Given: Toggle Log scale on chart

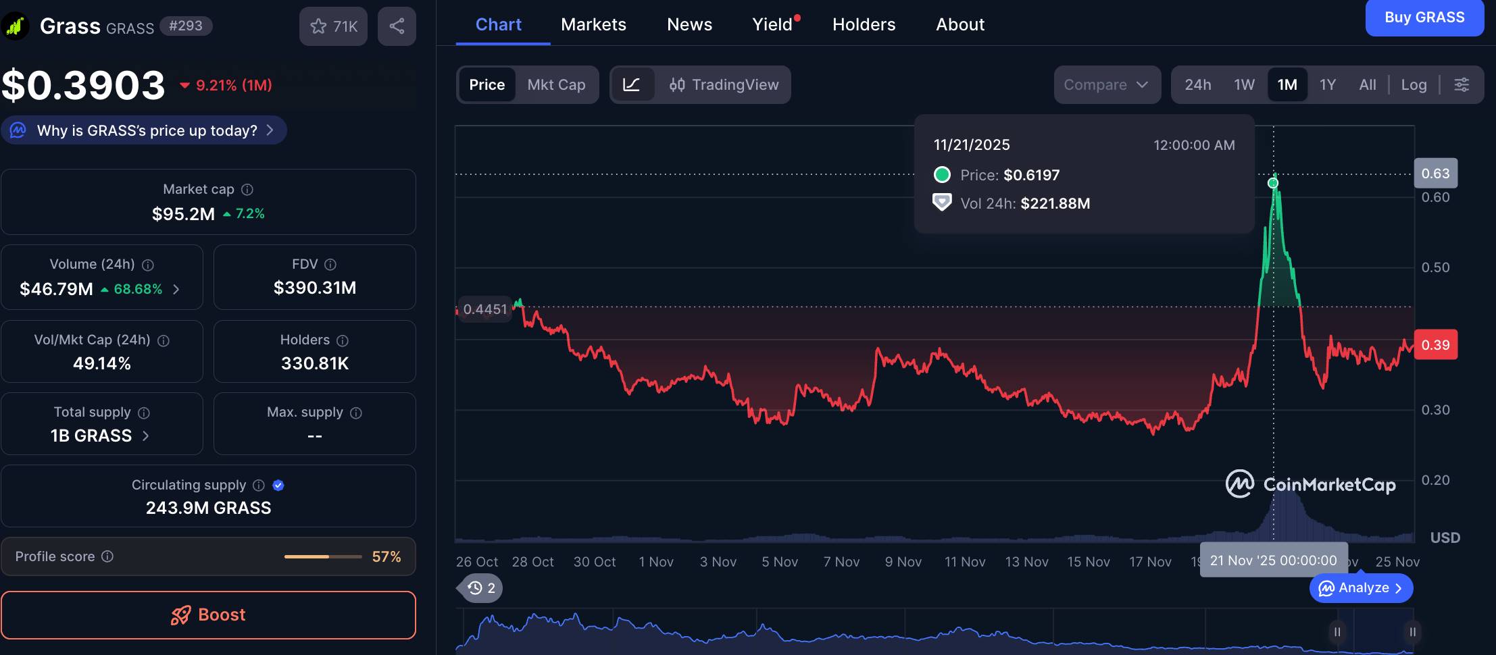Looking at the screenshot, I should pyautogui.click(x=1414, y=84).
